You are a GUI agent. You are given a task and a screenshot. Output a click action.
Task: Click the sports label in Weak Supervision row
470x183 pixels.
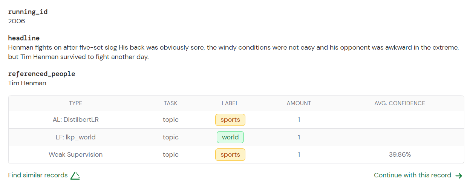(x=230, y=154)
